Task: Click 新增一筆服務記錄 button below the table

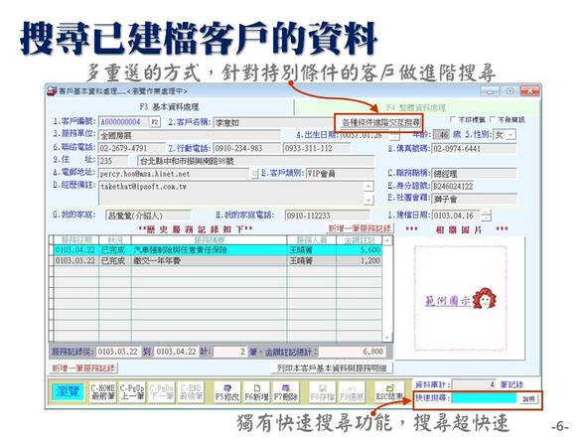Action: coord(83,368)
